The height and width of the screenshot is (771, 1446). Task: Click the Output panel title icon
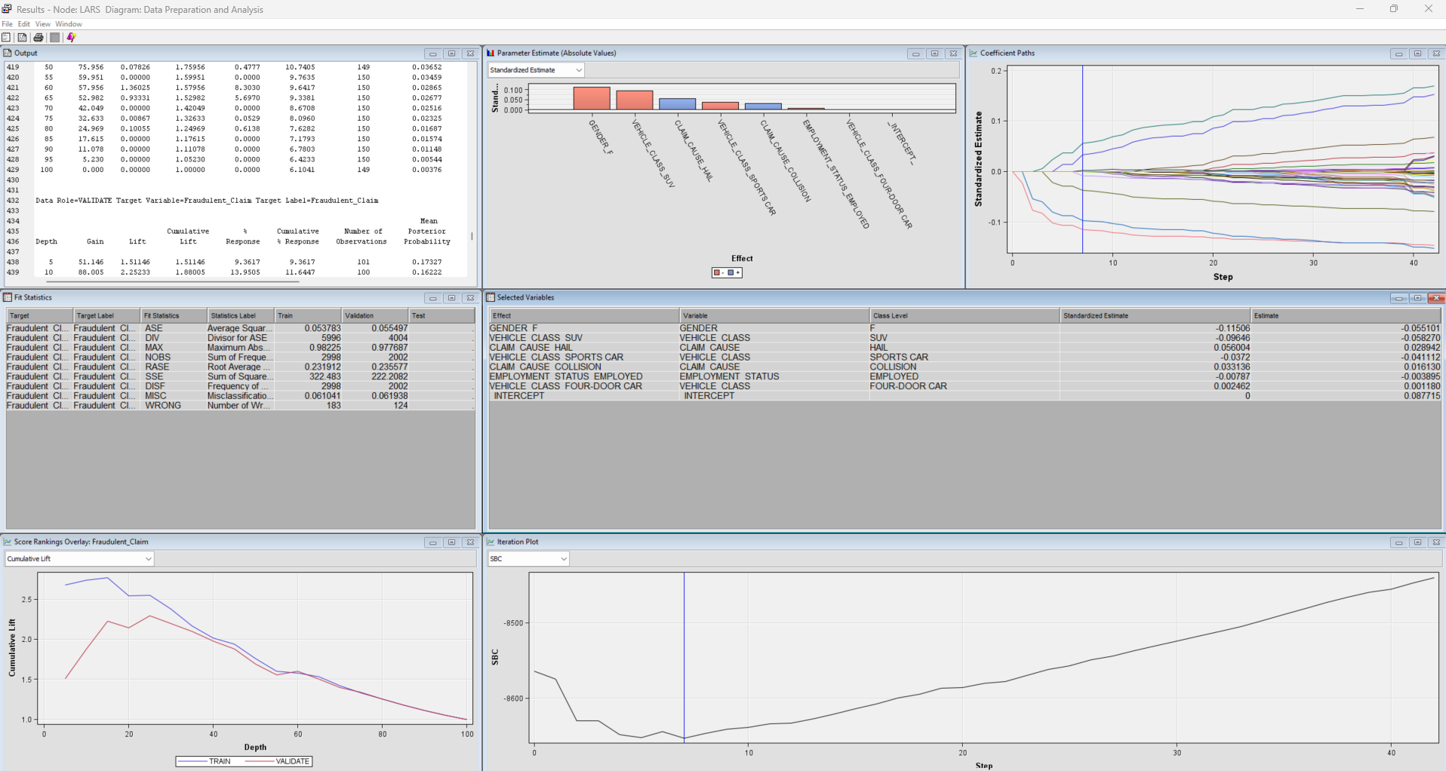pos(8,53)
